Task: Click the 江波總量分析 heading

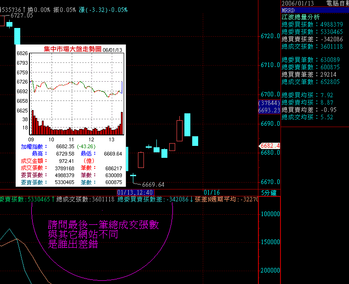Action: (300, 17)
